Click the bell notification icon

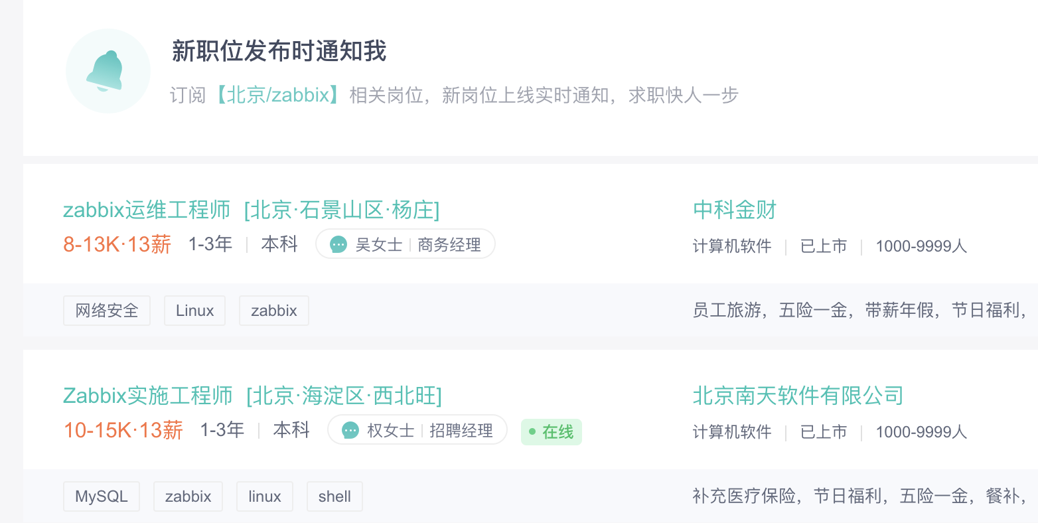(x=108, y=71)
